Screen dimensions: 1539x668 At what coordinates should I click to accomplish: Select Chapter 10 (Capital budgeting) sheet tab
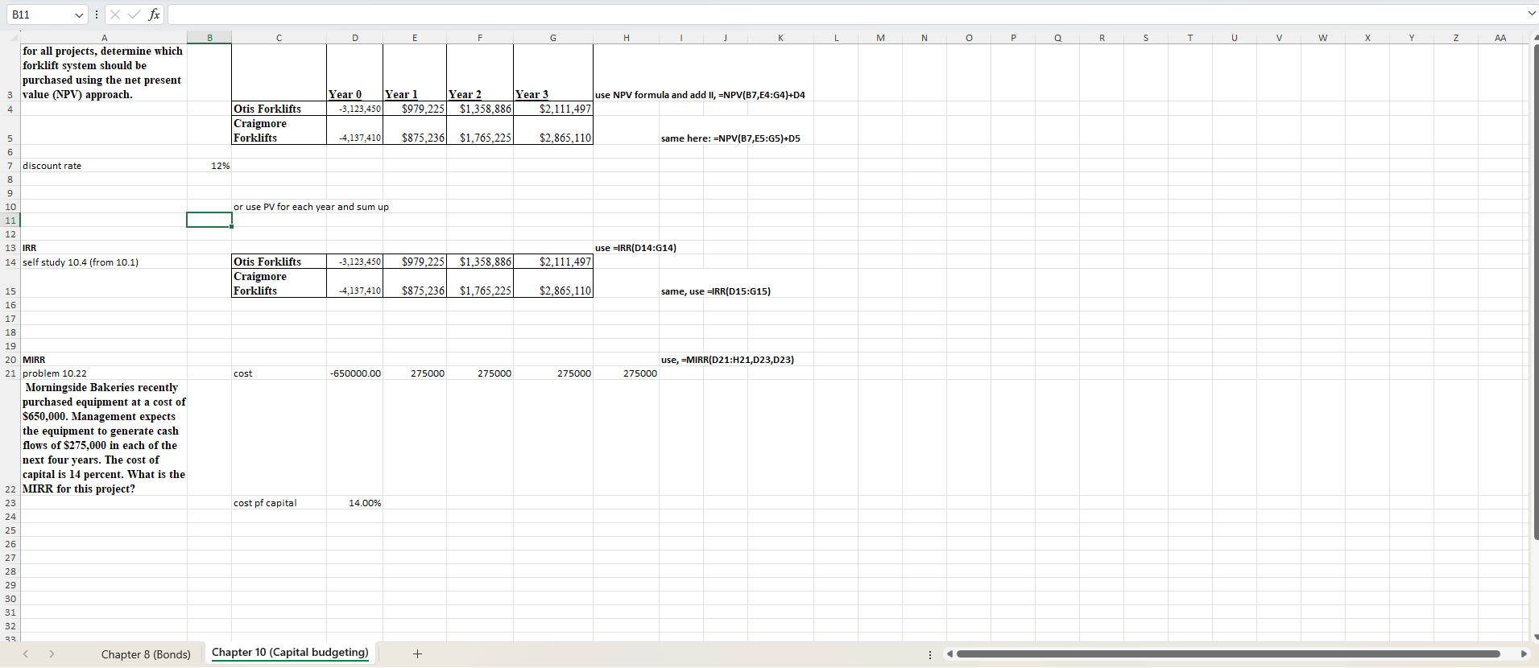pos(290,653)
